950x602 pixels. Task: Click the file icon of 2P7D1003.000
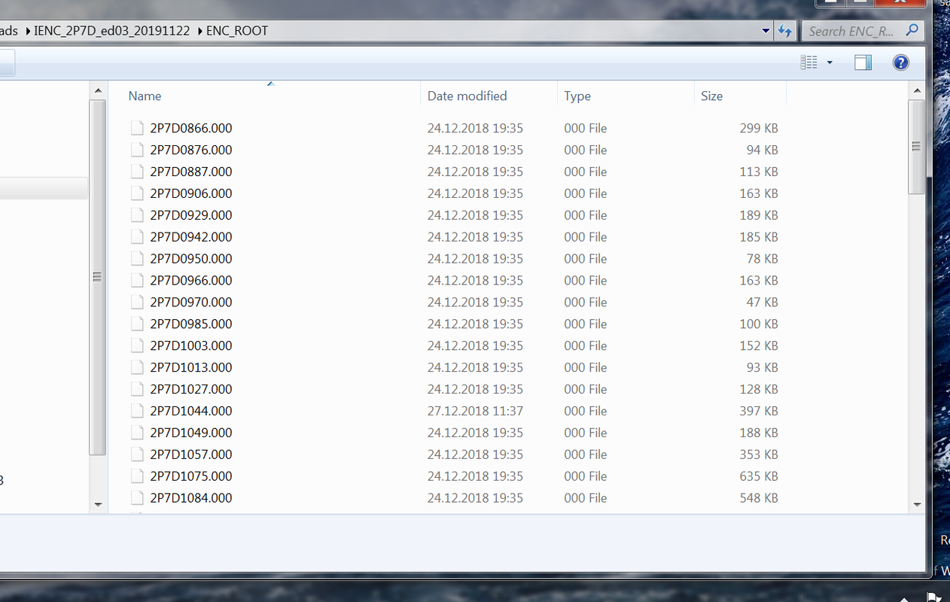point(136,346)
